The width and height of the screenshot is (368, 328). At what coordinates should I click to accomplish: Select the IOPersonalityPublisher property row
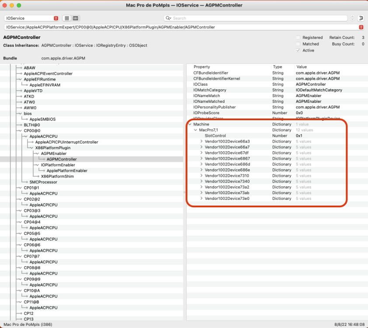278,107
